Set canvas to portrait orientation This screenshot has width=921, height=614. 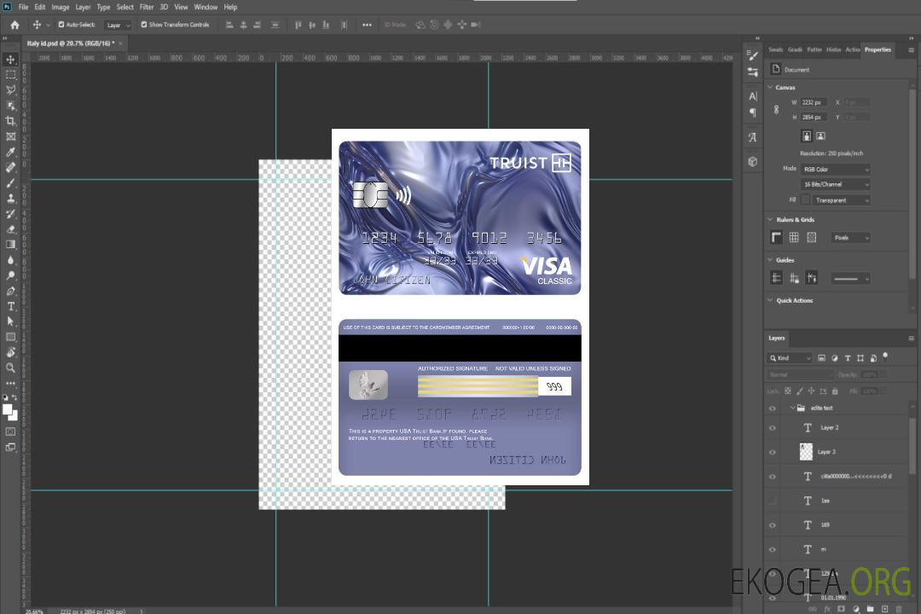pyautogui.click(x=807, y=136)
